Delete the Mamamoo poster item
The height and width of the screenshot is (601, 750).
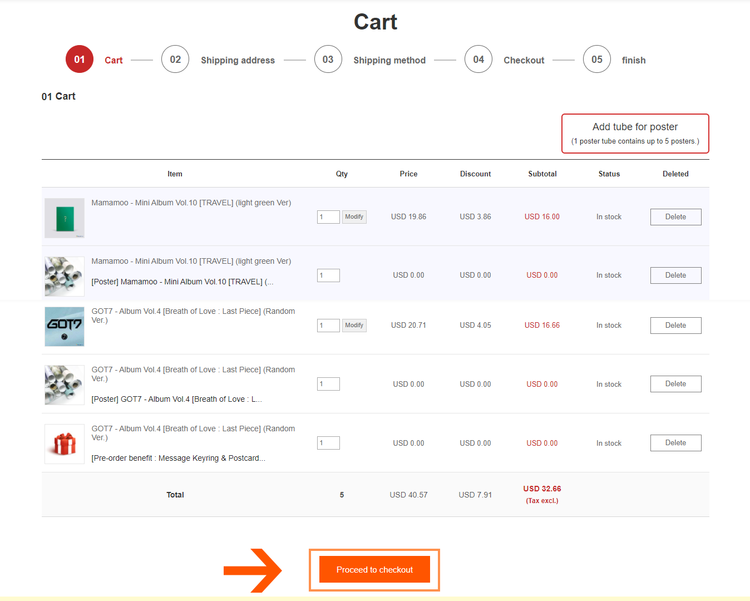click(676, 275)
